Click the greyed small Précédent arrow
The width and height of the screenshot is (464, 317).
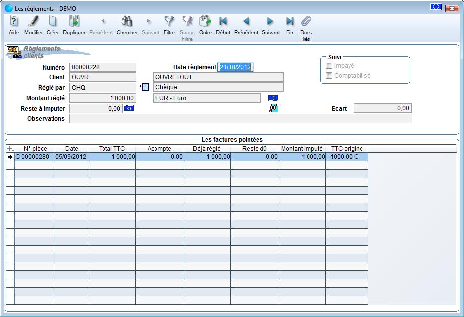103,21
